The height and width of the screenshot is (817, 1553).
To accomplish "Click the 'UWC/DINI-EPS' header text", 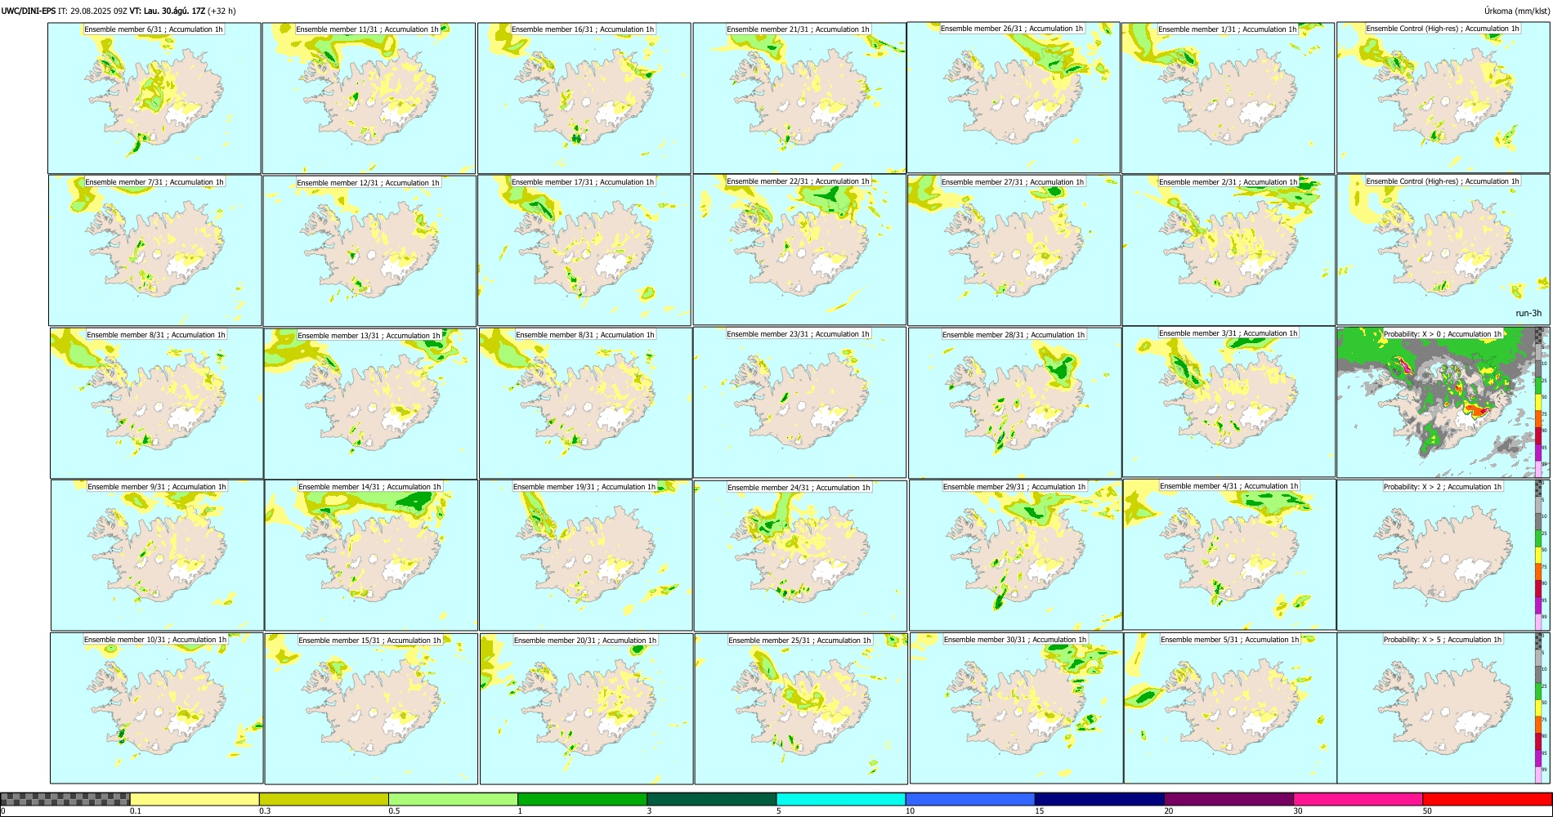I will pos(28,11).
